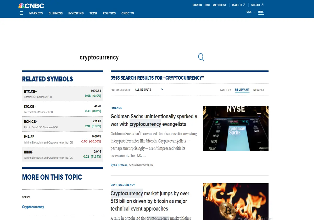Sort results by Newest
This screenshot has height=220, width=314.
coord(259,90)
